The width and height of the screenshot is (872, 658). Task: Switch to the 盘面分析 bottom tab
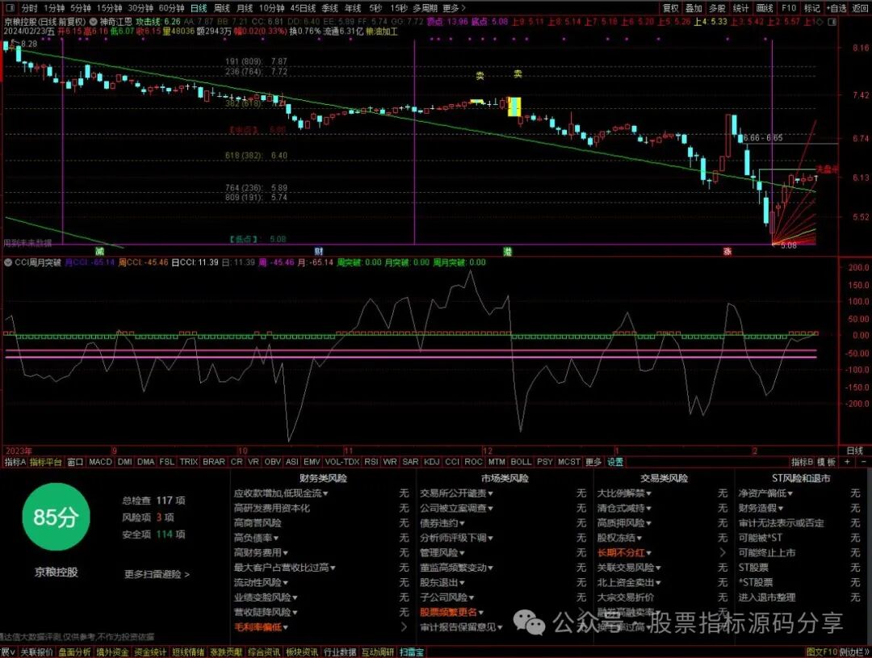[75, 652]
